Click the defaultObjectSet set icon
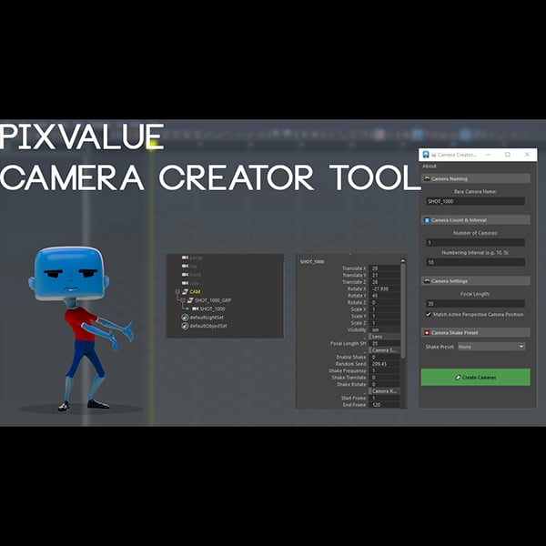Viewport: 546px width, 546px height. (185, 326)
